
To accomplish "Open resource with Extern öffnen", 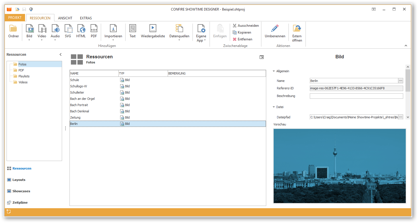I will (x=297, y=33).
